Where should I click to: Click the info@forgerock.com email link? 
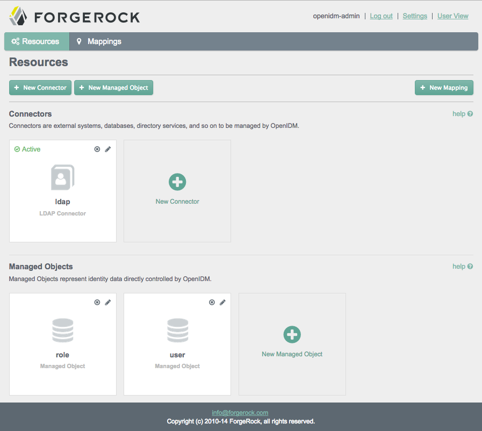[x=240, y=413]
